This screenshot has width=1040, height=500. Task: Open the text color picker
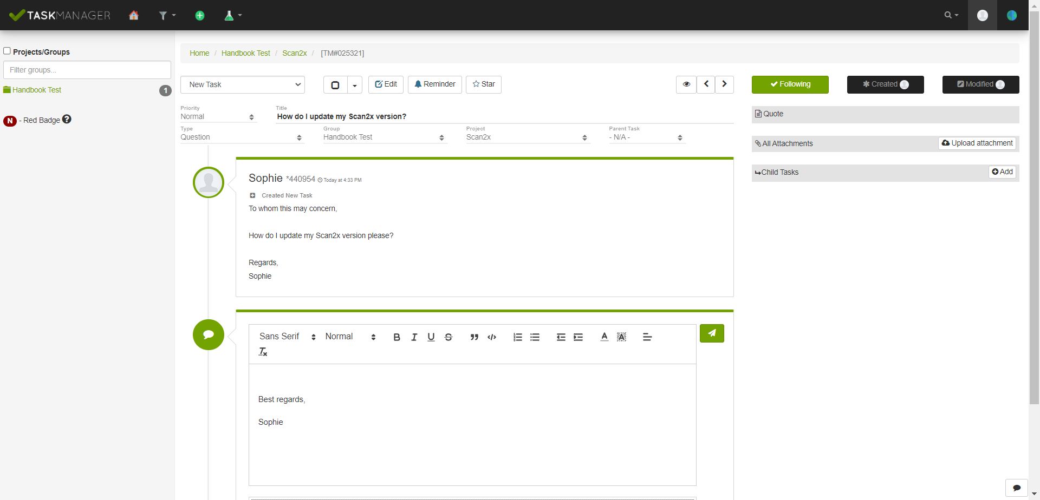pos(604,337)
